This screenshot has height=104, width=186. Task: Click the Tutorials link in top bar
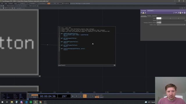click(42, 3)
